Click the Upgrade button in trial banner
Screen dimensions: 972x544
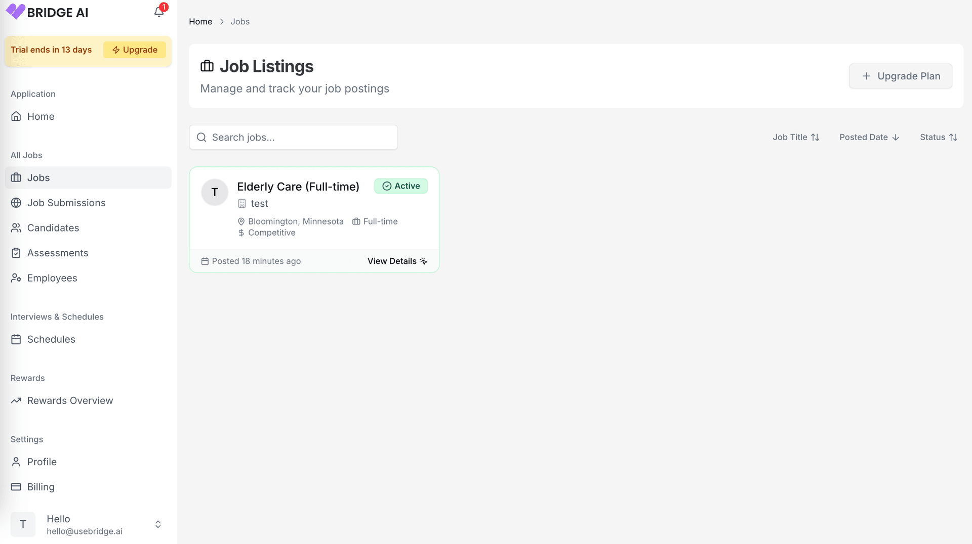[x=134, y=50]
